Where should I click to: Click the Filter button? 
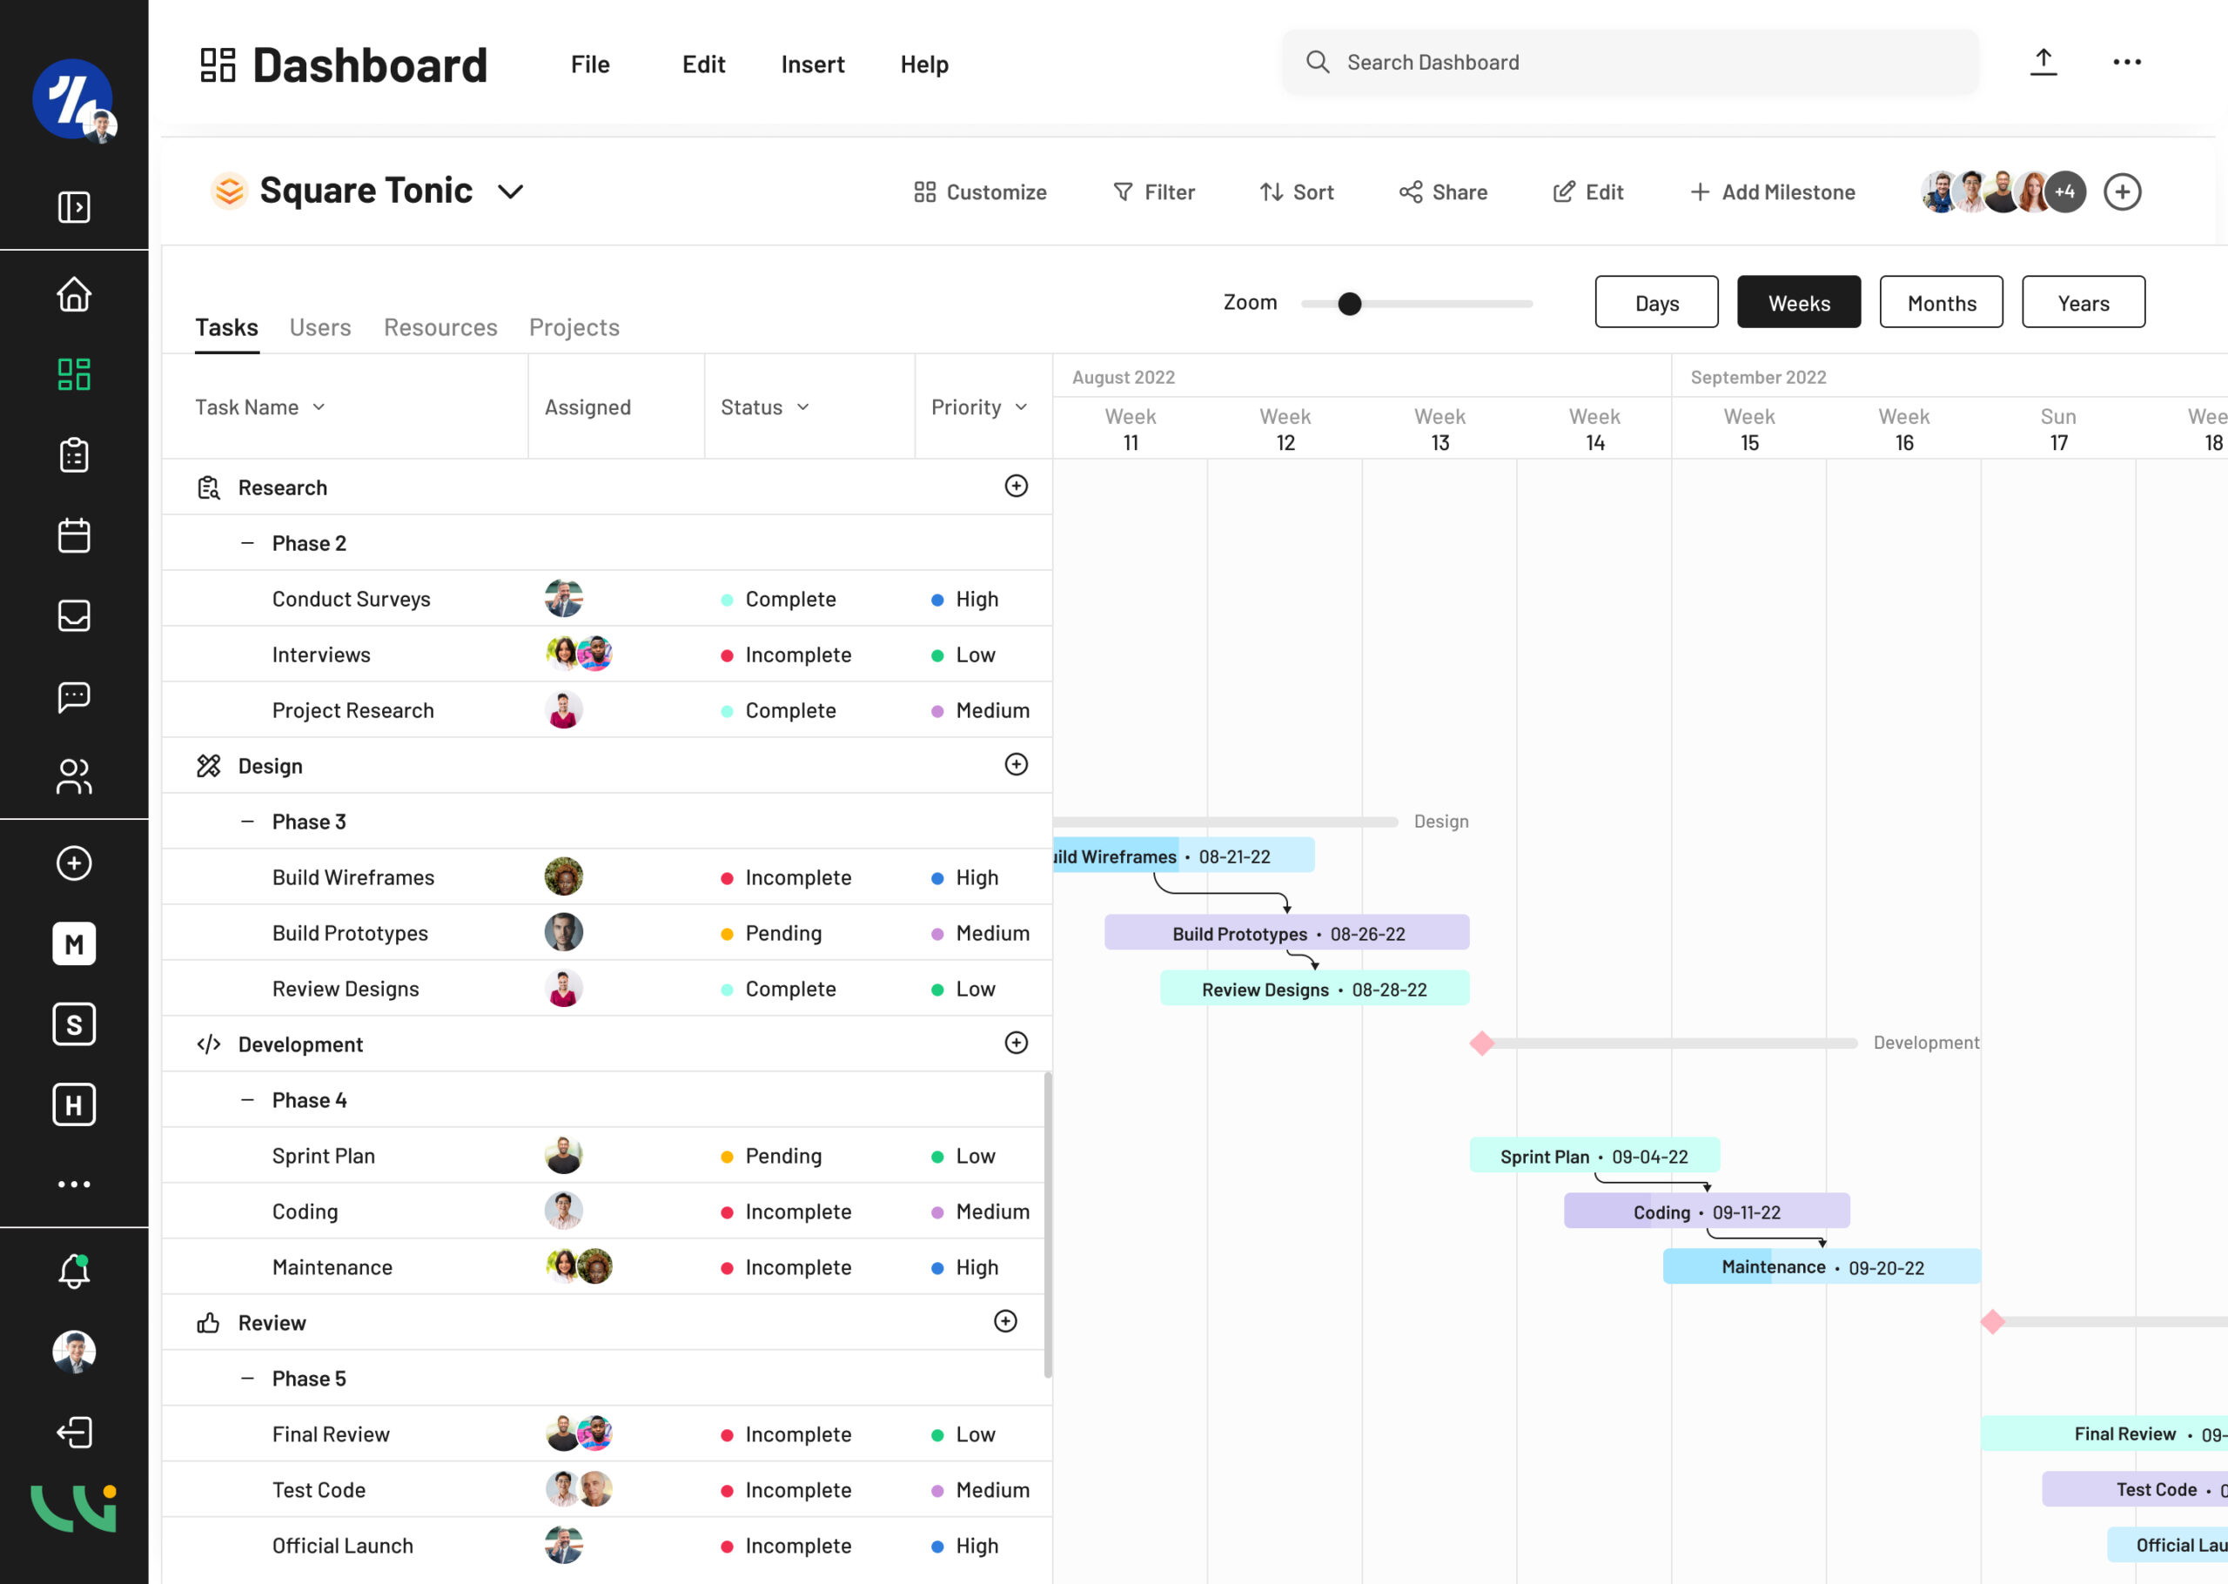click(x=1153, y=192)
